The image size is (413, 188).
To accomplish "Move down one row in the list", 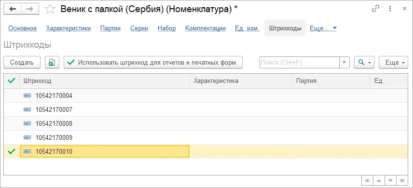I will point(390,180).
